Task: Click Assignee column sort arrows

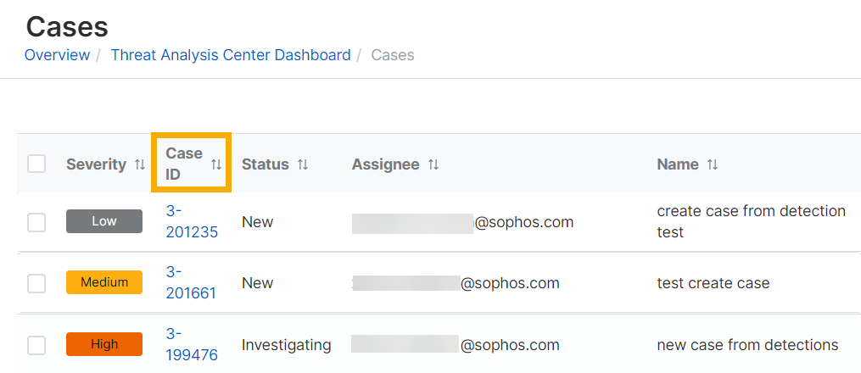Action: pos(433,164)
